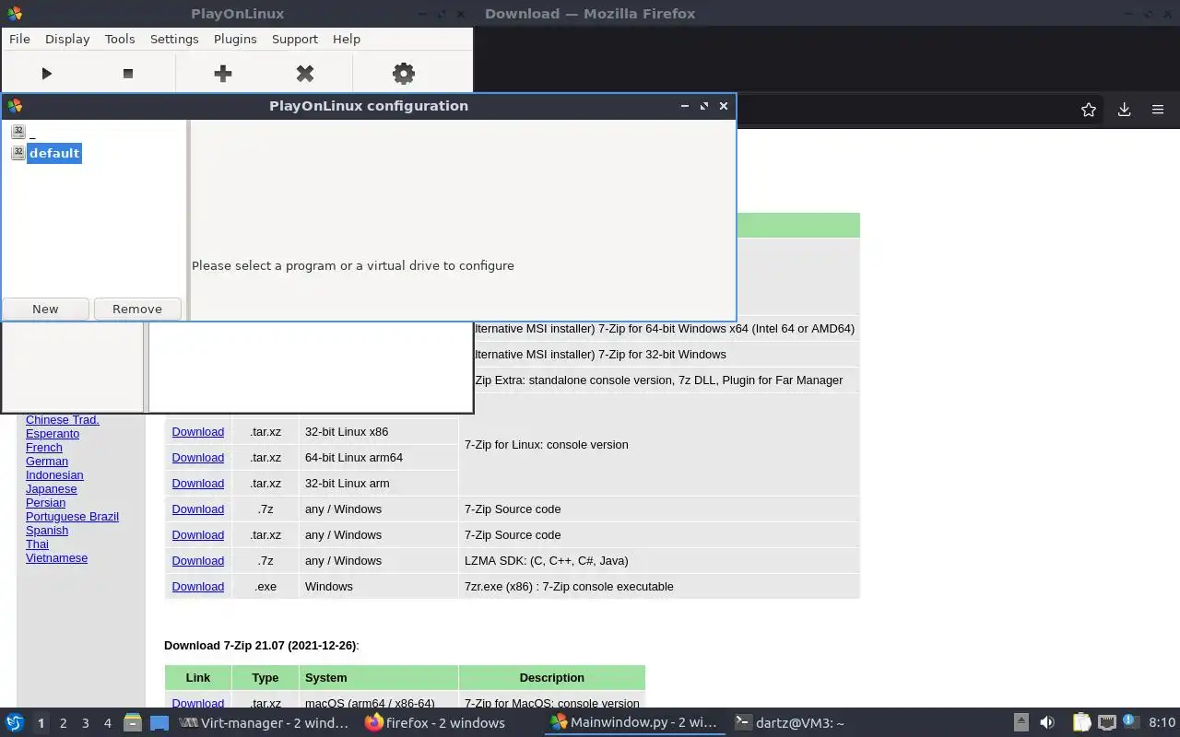Image resolution: width=1180 pixels, height=737 pixels.
Task: Open the French language link
Action: 44,447
